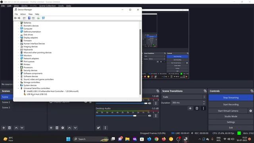This screenshot has height=143, width=254.
Task: Open the File menu in Device Manager
Action: tap(16, 14)
